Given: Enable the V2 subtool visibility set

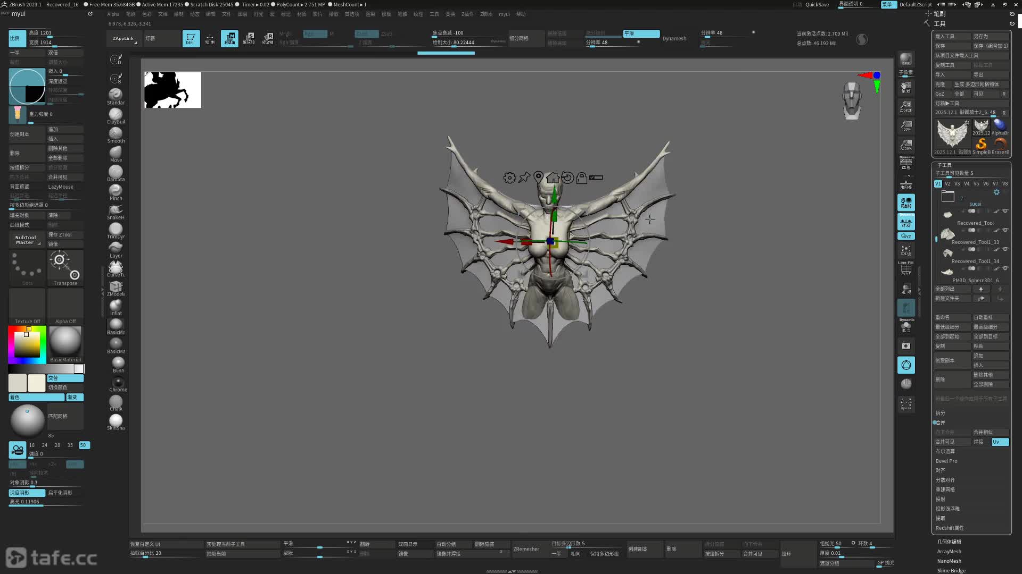Looking at the screenshot, I should 947,184.
